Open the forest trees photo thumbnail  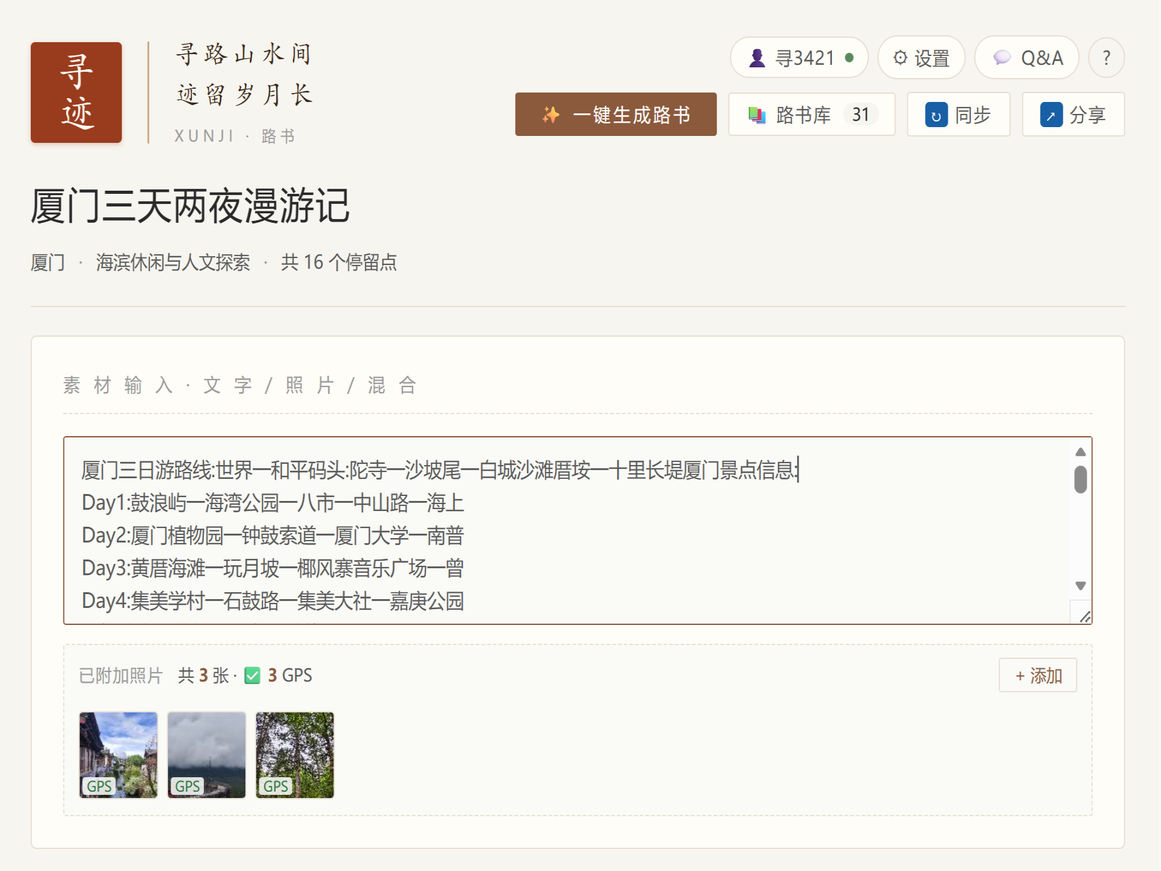tap(294, 755)
